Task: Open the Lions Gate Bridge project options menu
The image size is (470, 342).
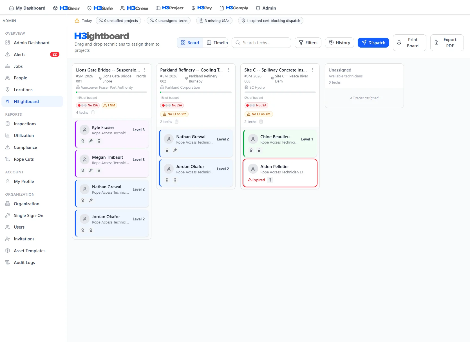Action: click(144, 70)
